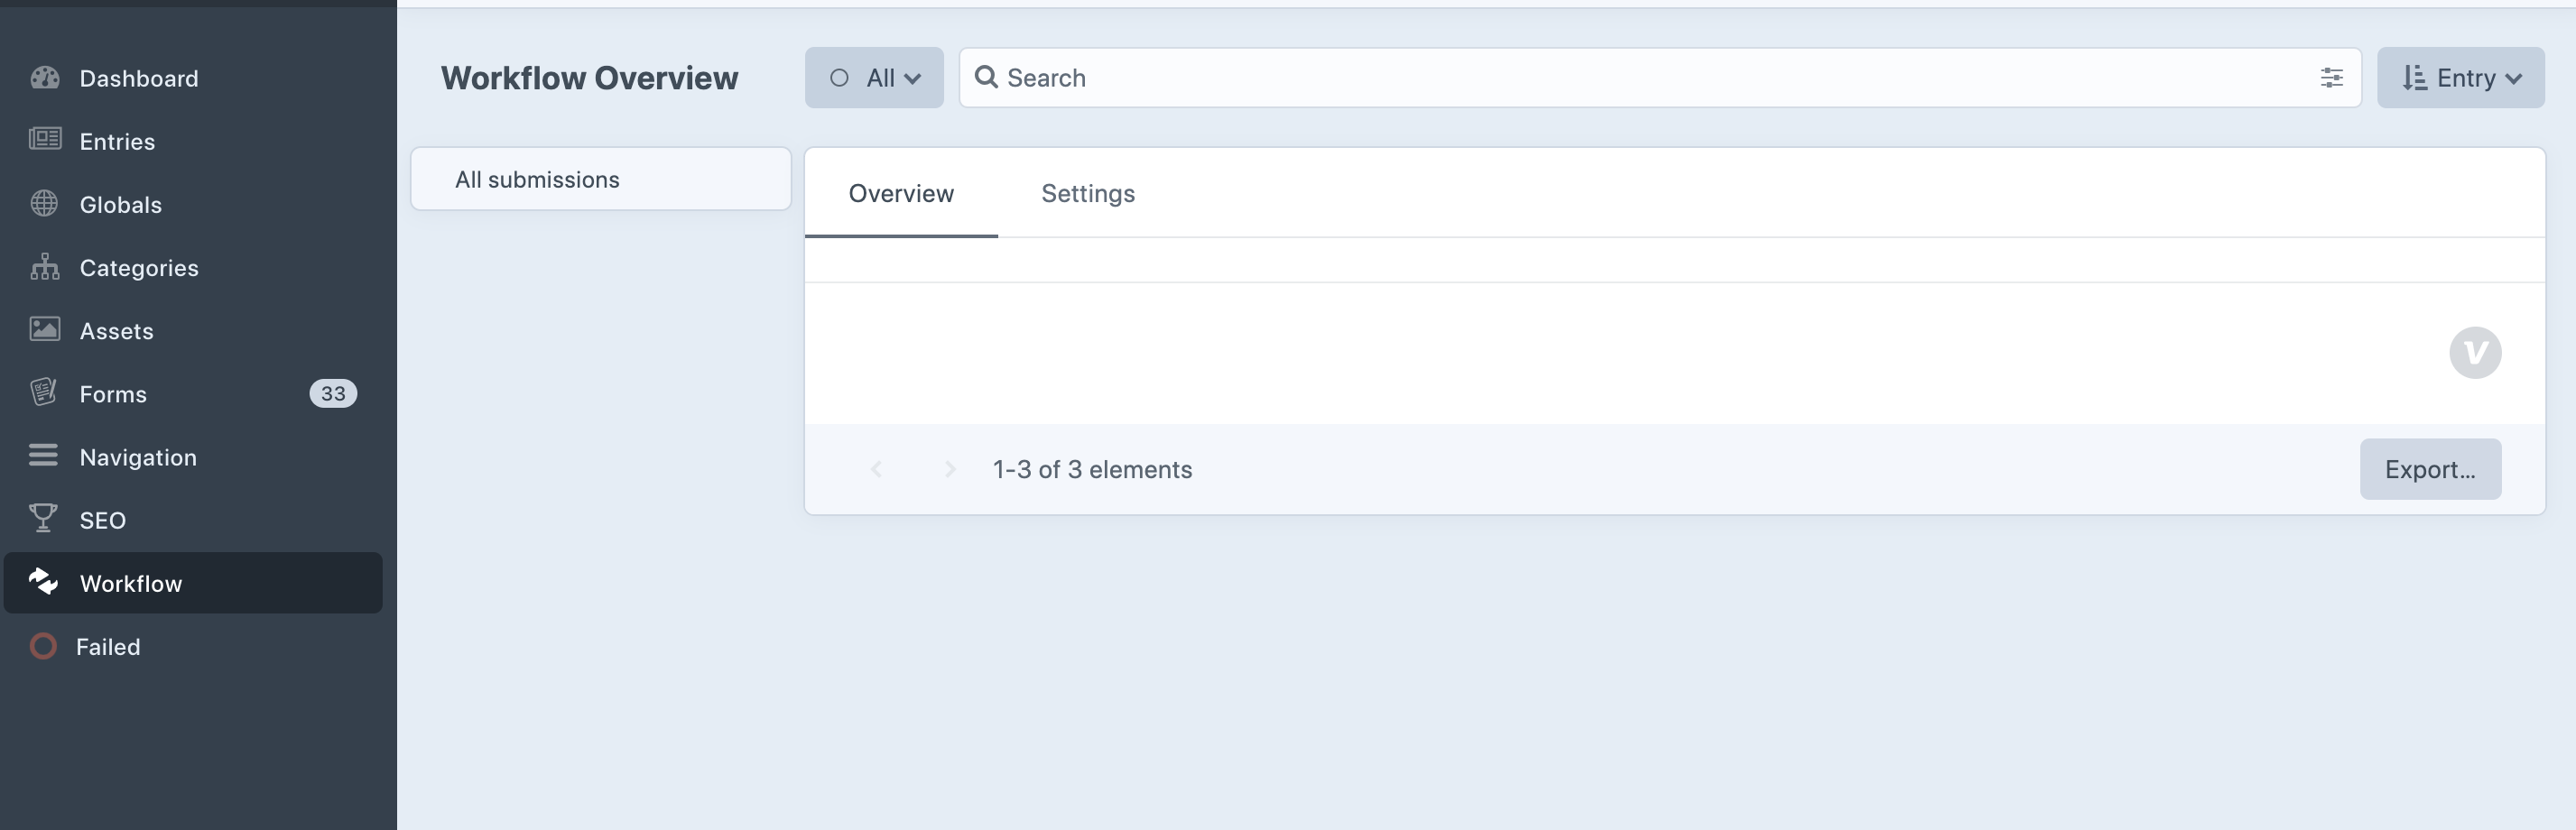Select the Entries section icon

45,141
